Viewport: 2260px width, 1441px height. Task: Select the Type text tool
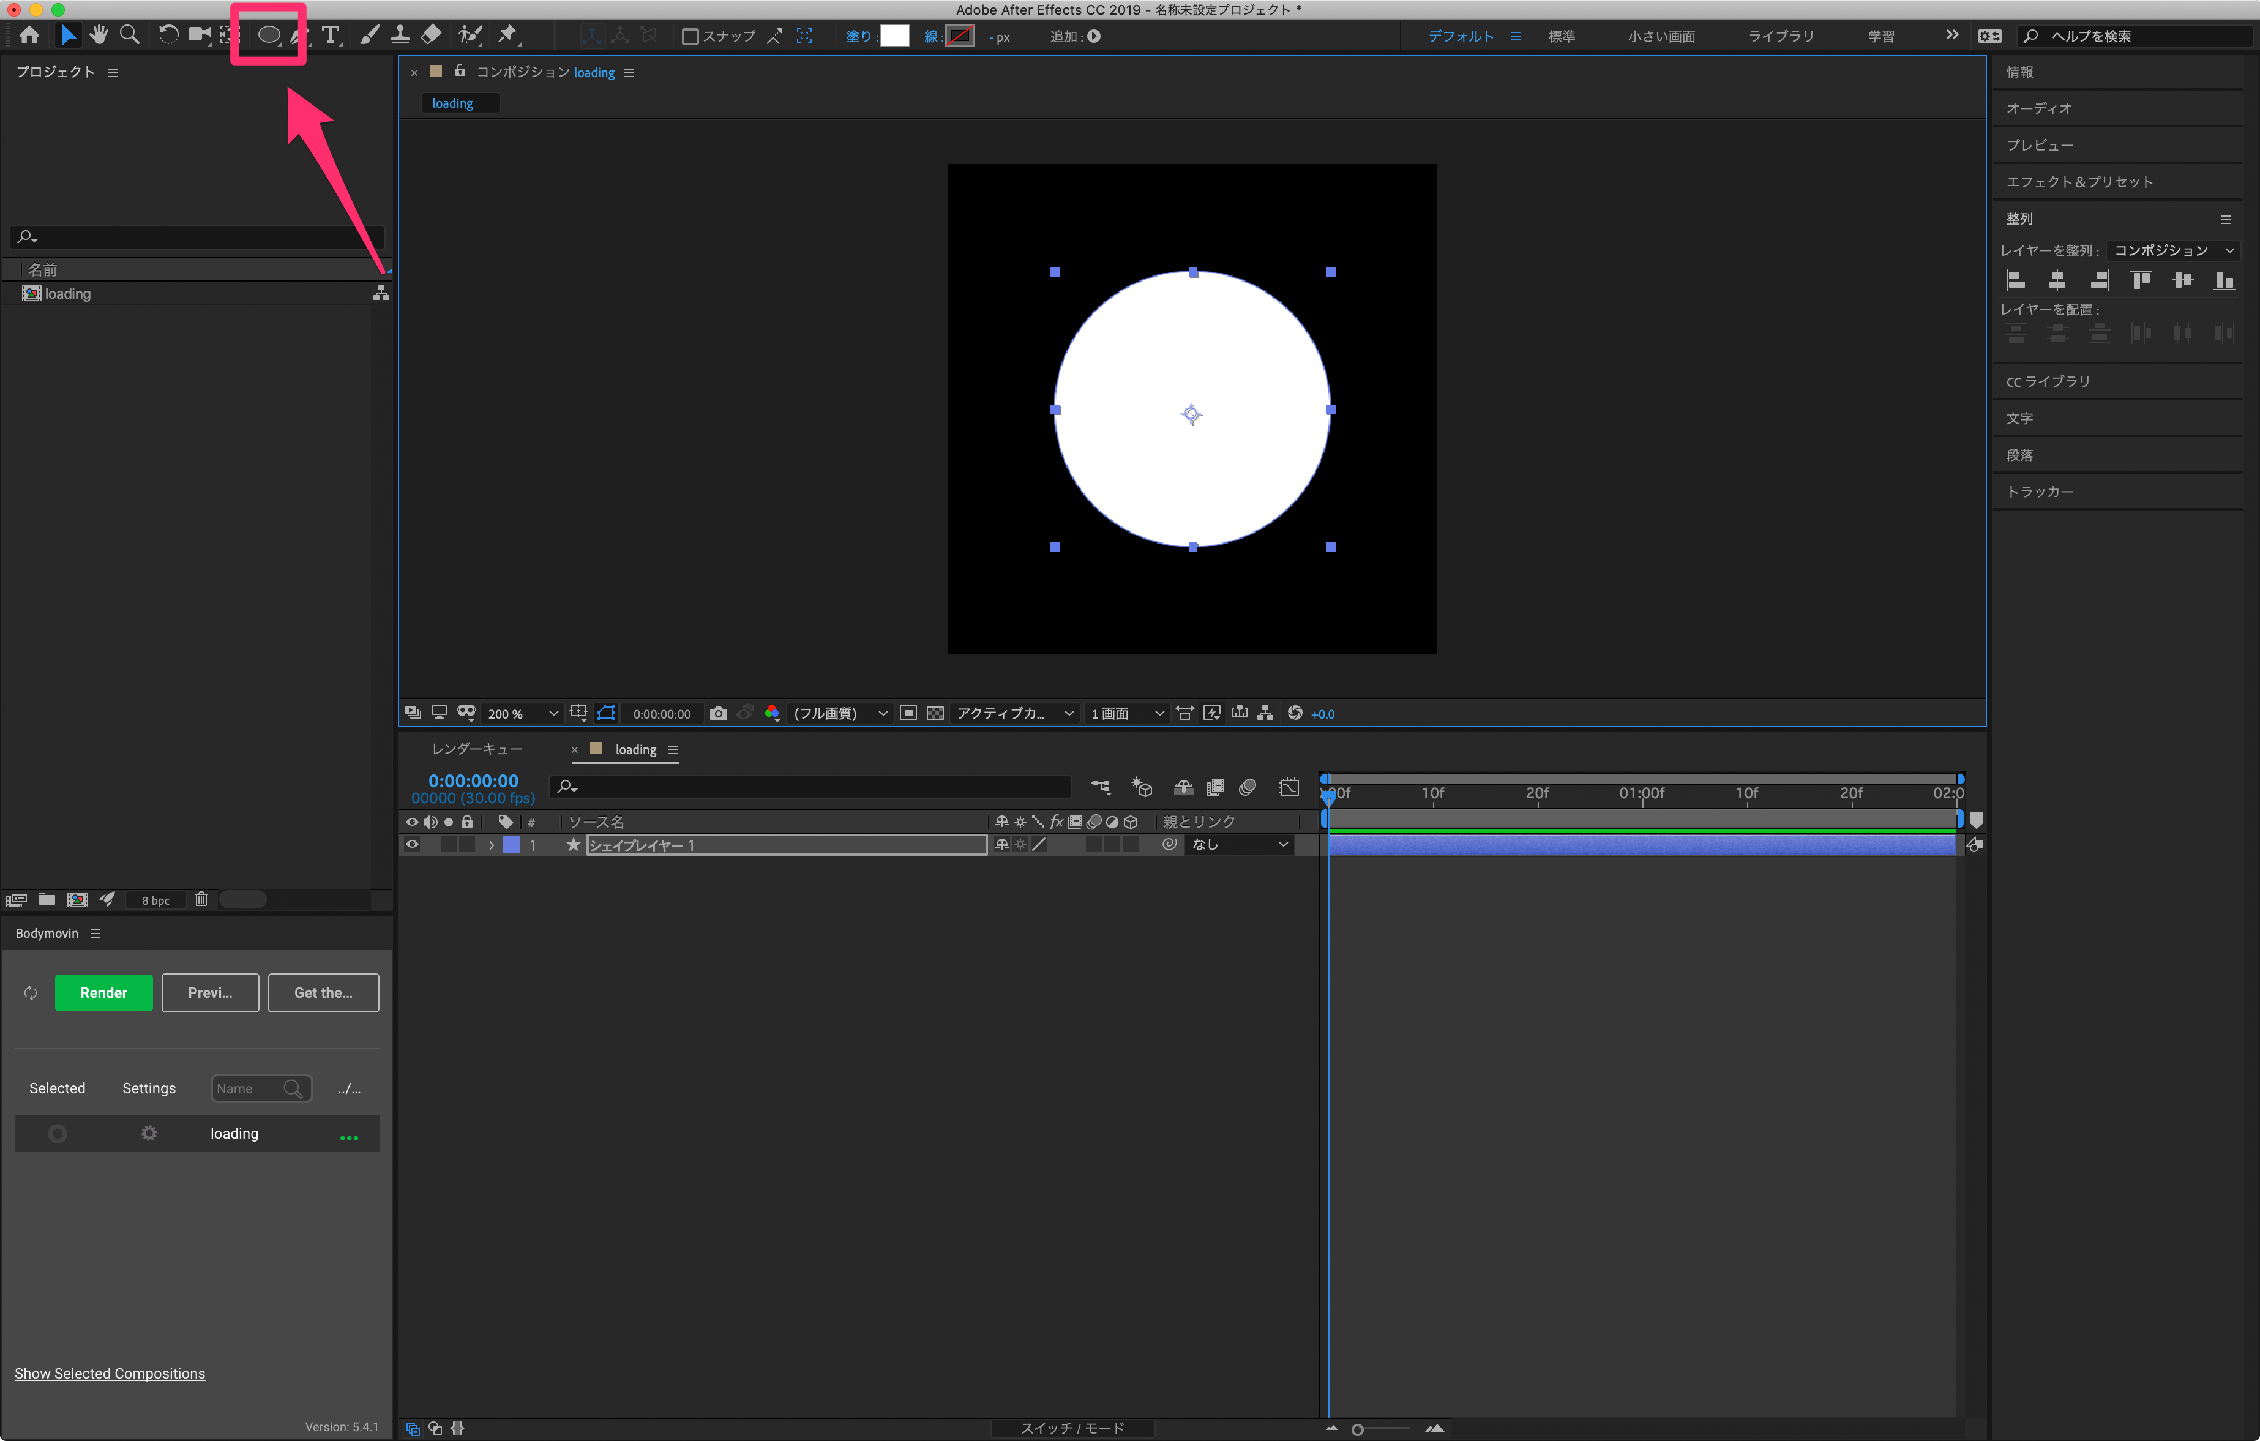point(331,36)
